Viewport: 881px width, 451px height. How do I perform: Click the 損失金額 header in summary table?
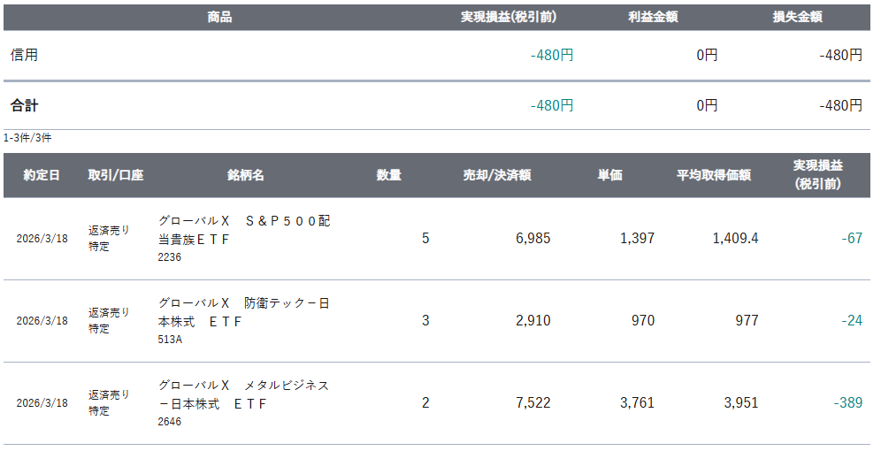coord(810,17)
